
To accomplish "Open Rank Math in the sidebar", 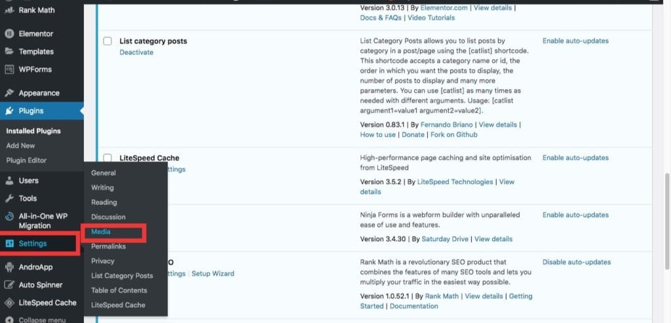I will (x=37, y=10).
